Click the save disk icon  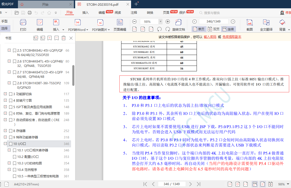coord(23,13)
